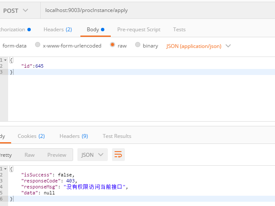Click the "isSuccess": false response line
This screenshot has height=206, width=275.
[x=48, y=175]
